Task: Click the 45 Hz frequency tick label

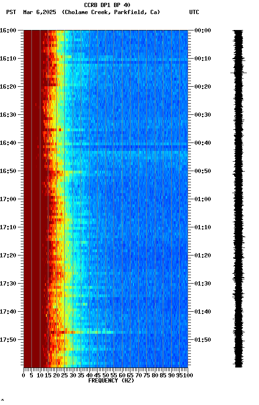Action: [98, 375]
